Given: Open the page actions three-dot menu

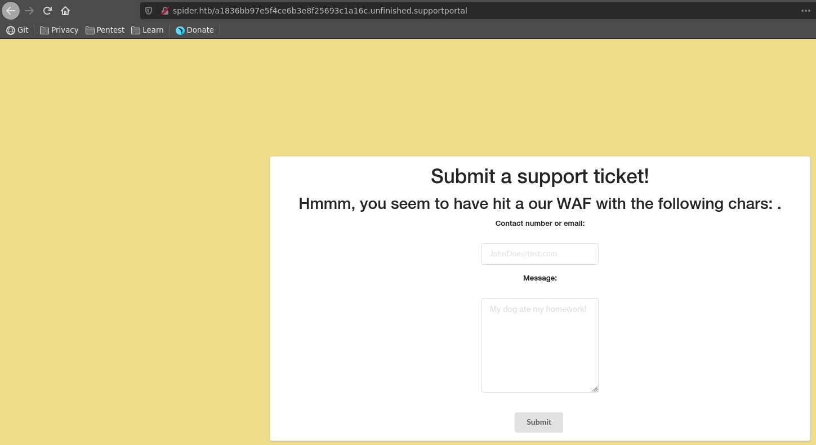Looking at the screenshot, I should tap(805, 11).
